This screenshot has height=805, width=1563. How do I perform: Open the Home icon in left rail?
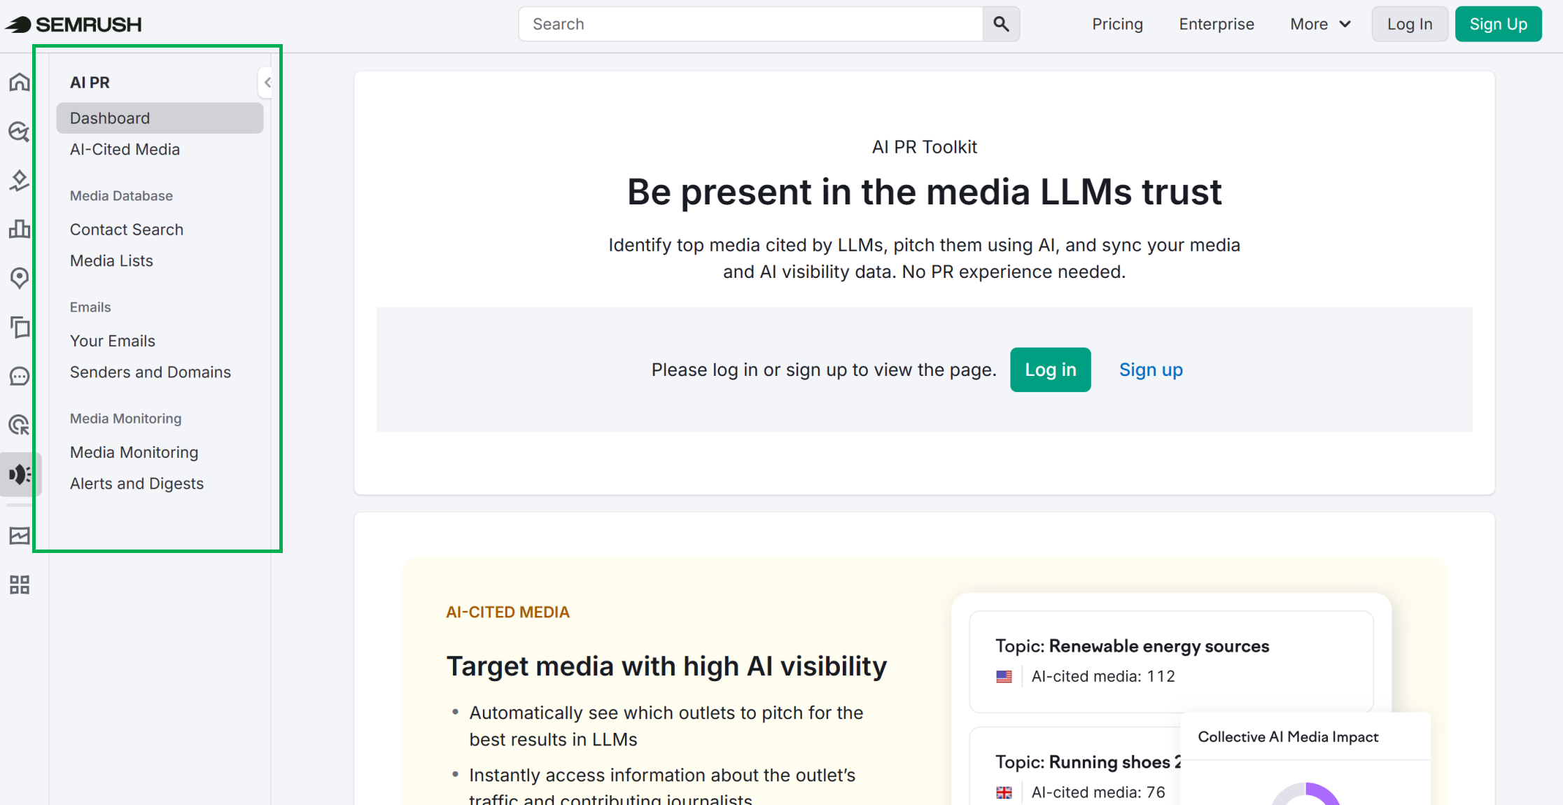[x=20, y=82]
